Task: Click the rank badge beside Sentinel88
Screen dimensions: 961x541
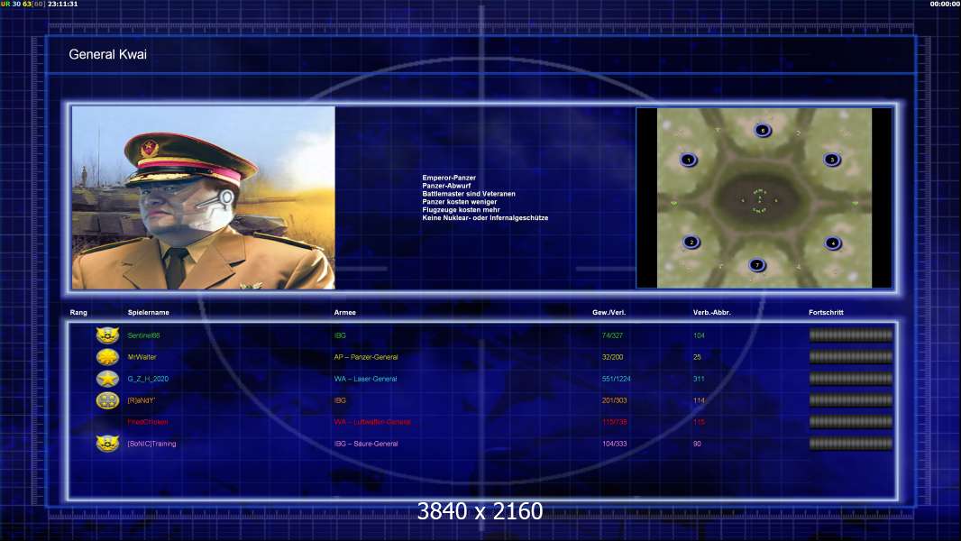Action: tap(107, 335)
